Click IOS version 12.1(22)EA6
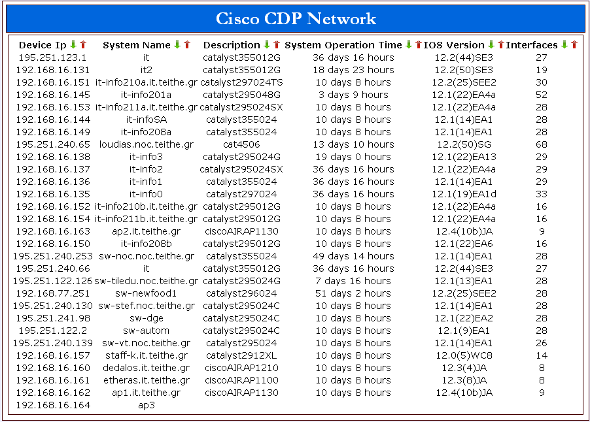Viewport: 590px width, 422px height. [464, 244]
